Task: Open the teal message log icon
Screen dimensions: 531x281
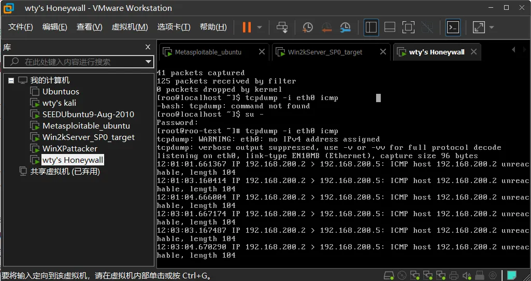Action: coord(512,275)
